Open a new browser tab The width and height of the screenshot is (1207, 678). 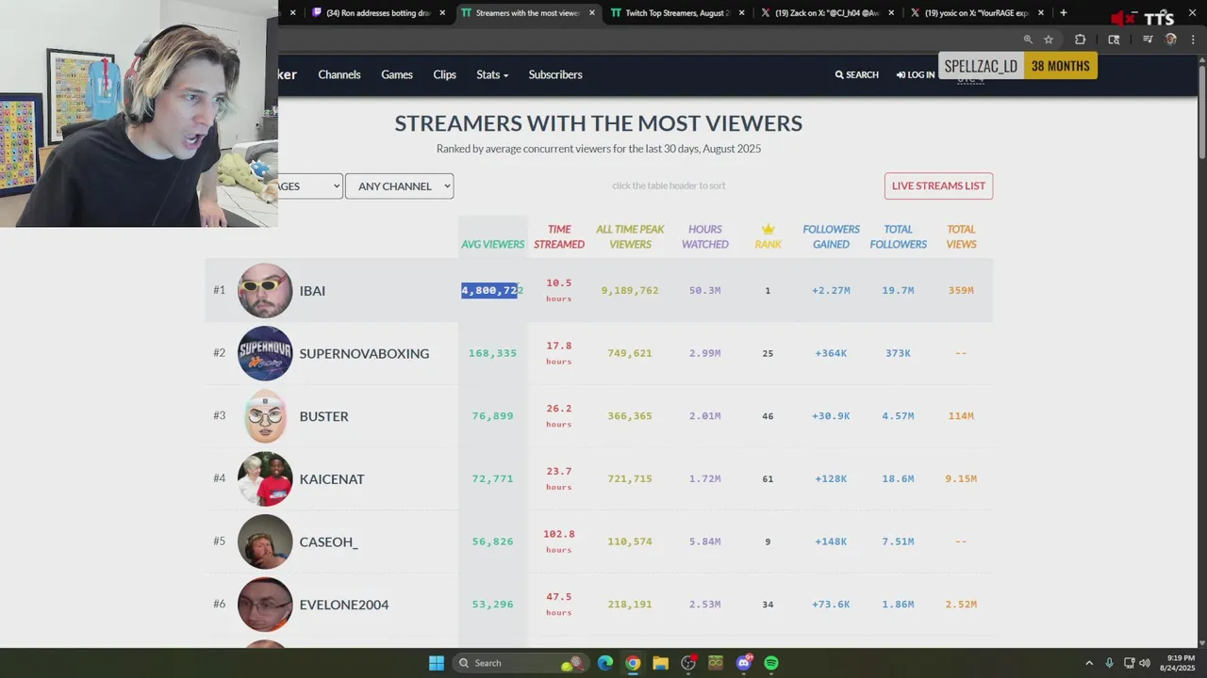click(x=1064, y=13)
